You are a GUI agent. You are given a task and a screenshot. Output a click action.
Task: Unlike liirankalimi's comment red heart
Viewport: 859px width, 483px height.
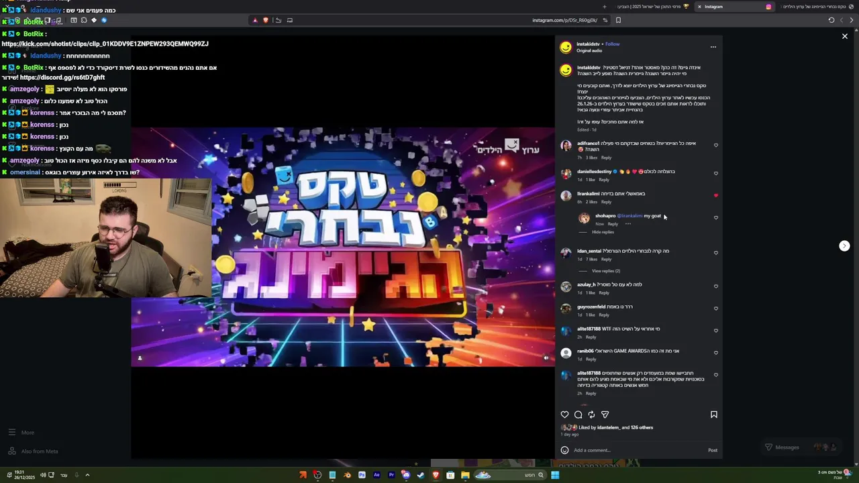[716, 196]
